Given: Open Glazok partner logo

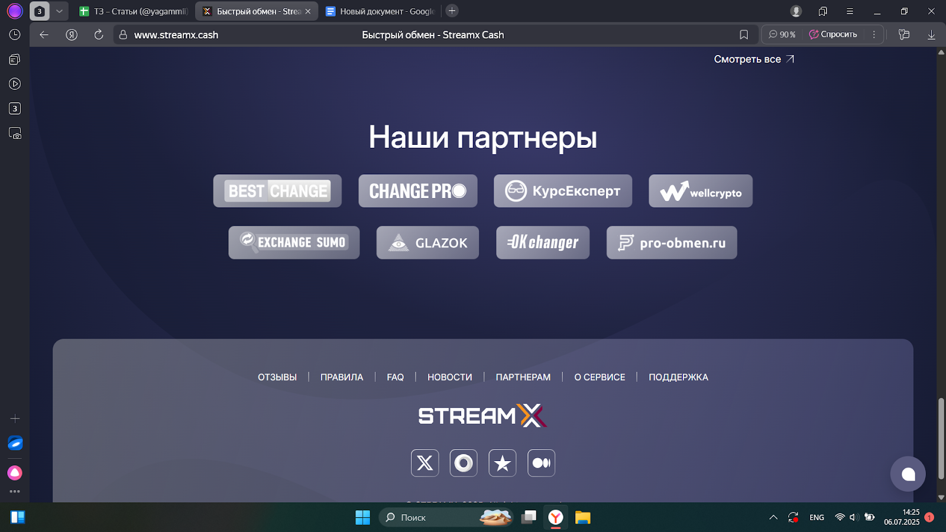Looking at the screenshot, I should [x=427, y=242].
